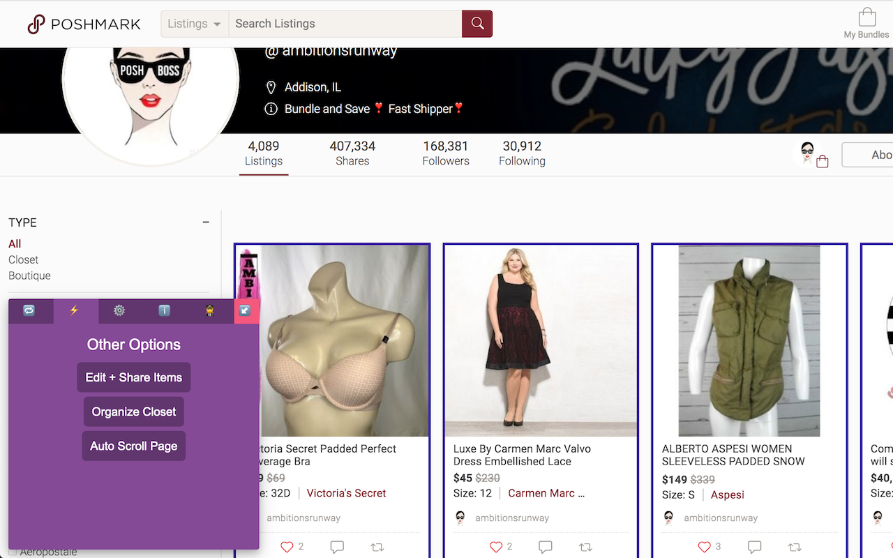Share the Carmen Marc Valvo dress listing

[586, 547]
